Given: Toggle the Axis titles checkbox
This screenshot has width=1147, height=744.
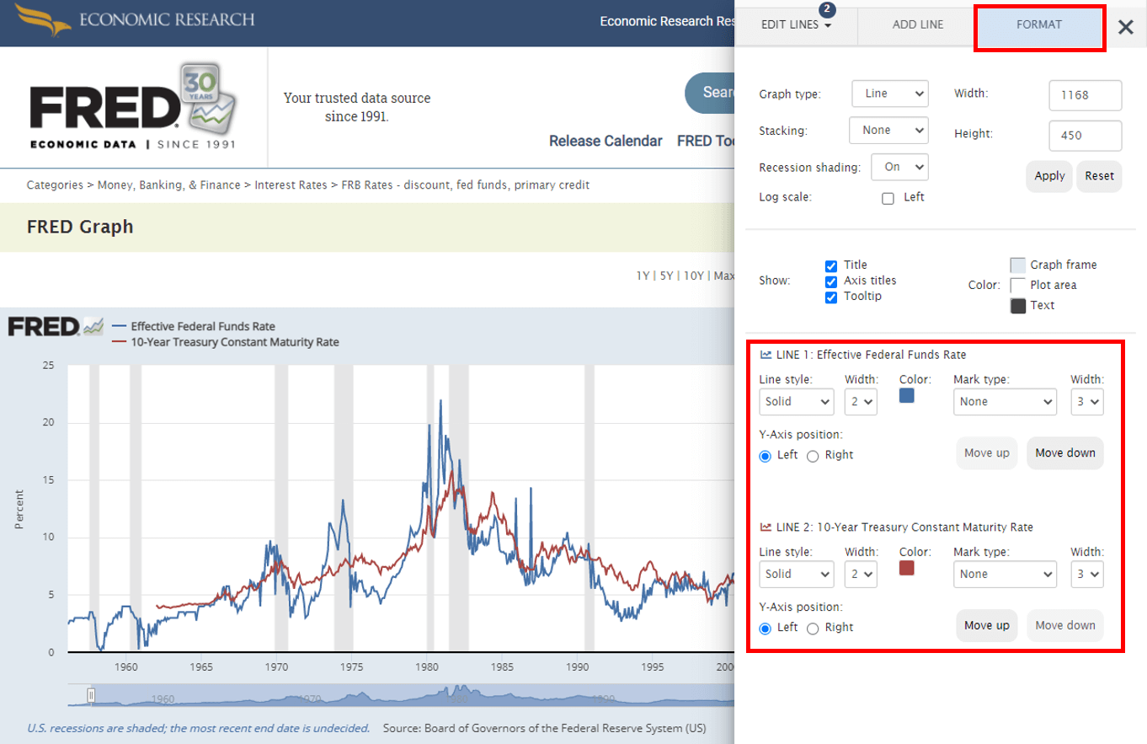Looking at the screenshot, I should pyautogui.click(x=831, y=281).
